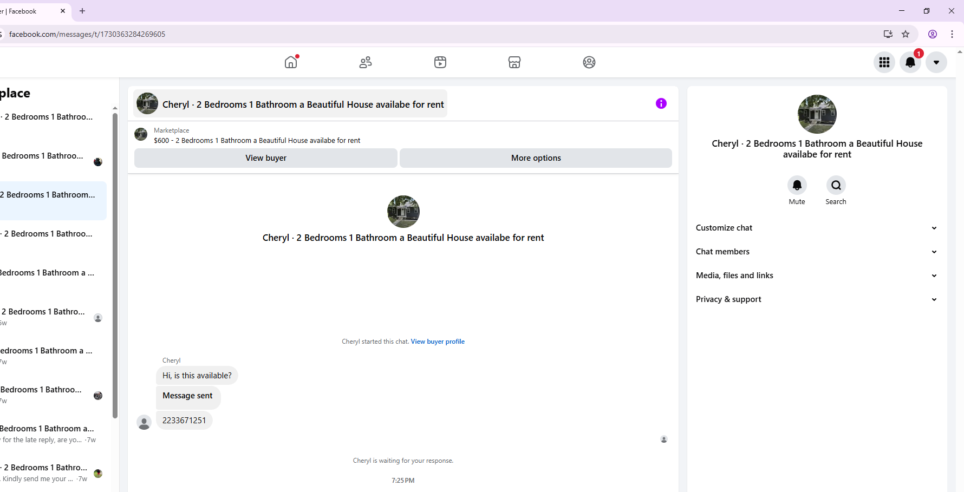Screen dimensions: 964x492
Task: Close the Facebook browser tab
Action: click(x=63, y=11)
